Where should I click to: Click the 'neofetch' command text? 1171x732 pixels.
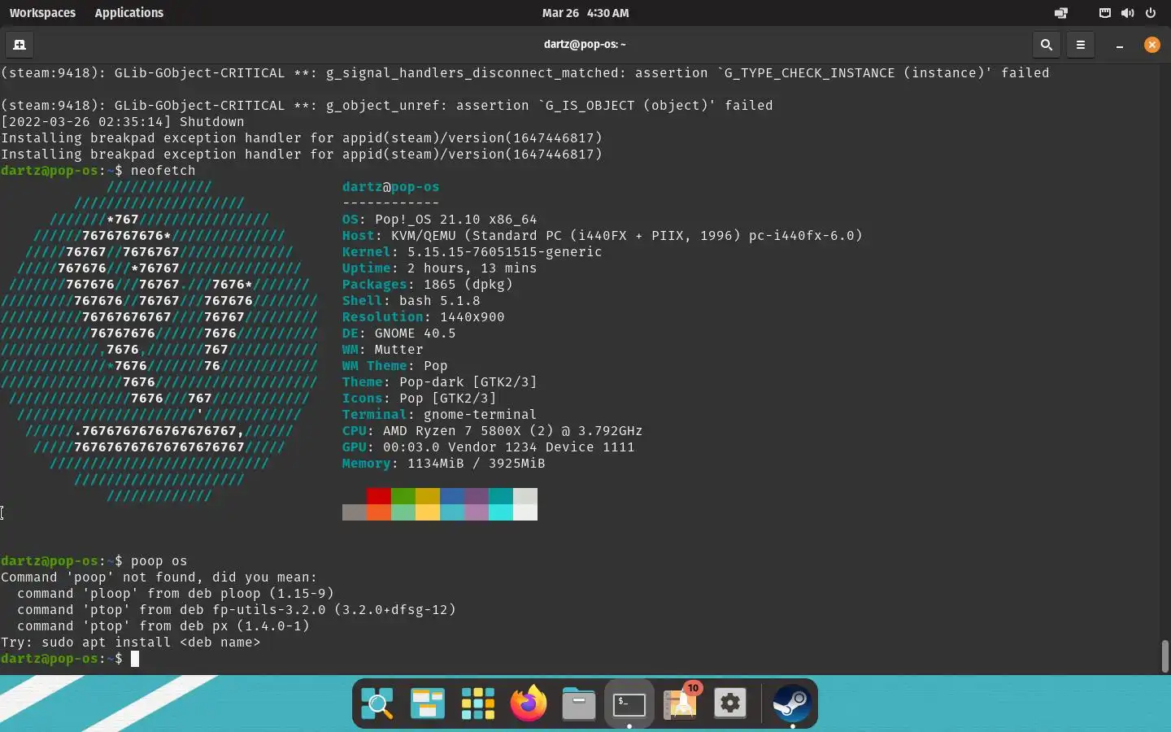(163, 171)
